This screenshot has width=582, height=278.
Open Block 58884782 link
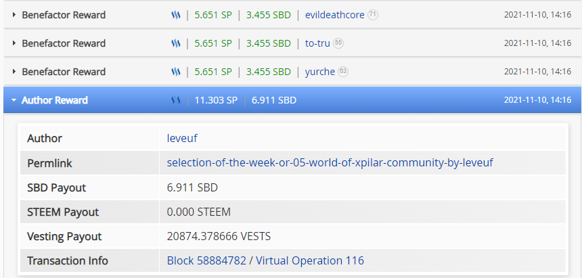[206, 260]
